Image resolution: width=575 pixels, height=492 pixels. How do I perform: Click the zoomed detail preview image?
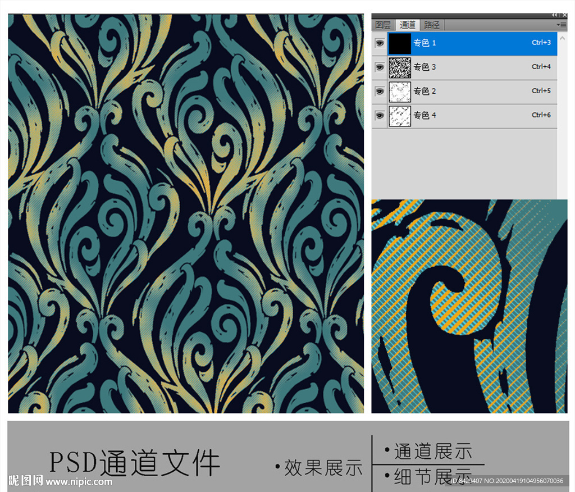pyautogui.click(x=469, y=306)
